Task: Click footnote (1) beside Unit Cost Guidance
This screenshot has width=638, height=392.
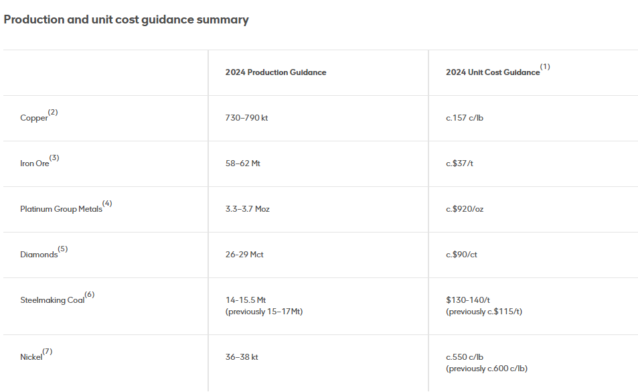Action: pyautogui.click(x=545, y=67)
